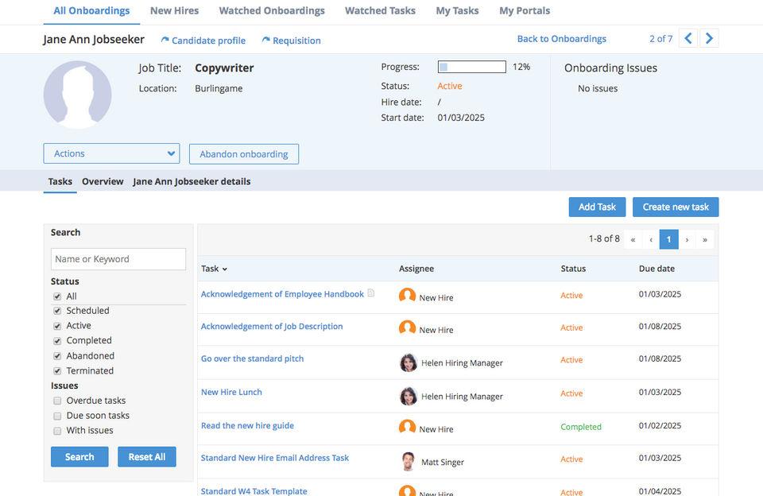The width and height of the screenshot is (763, 496).
Task: Go to next onboarding record arrow
Action: click(710, 38)
